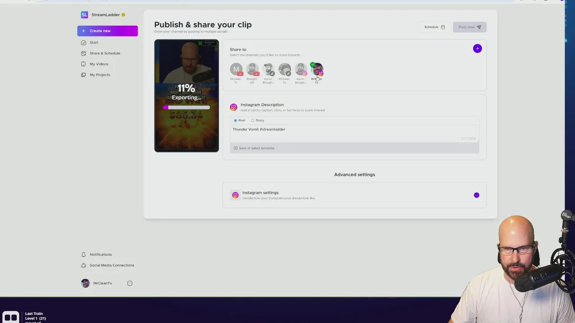Go to My Videos

coord(99,64)
